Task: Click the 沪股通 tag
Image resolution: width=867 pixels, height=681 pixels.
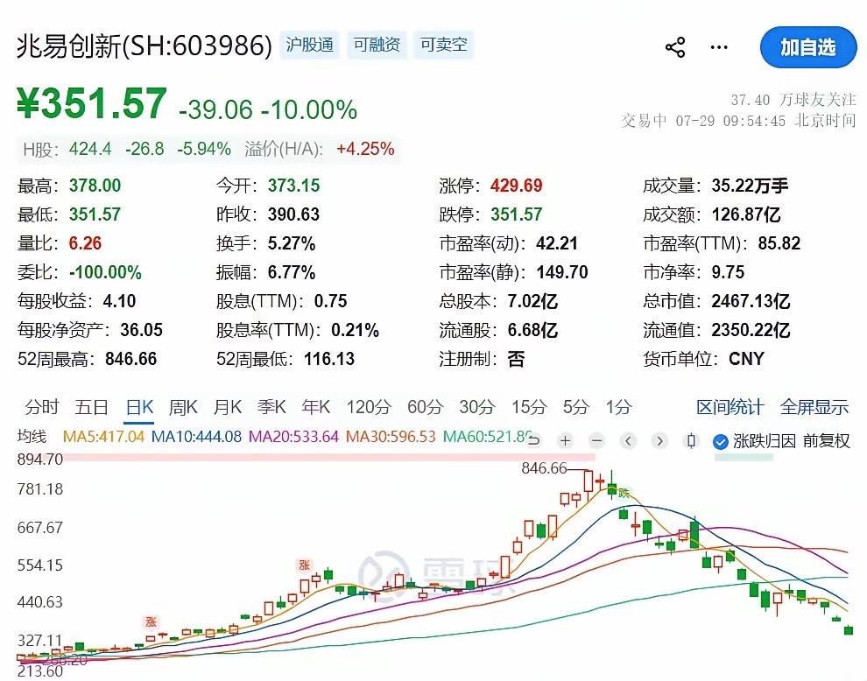Action: (310, 45)
